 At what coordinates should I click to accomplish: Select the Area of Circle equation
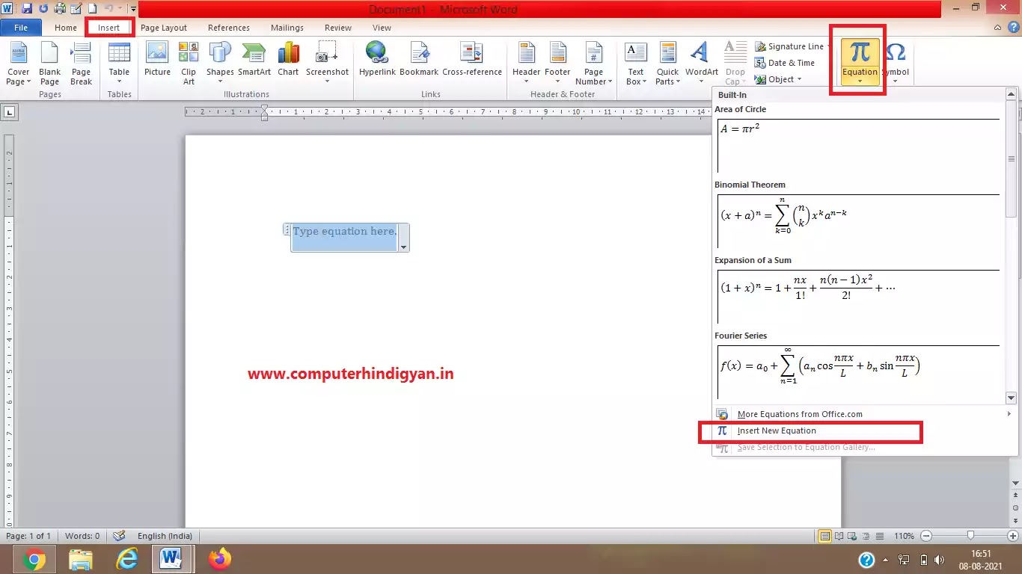tap(858, 146)
